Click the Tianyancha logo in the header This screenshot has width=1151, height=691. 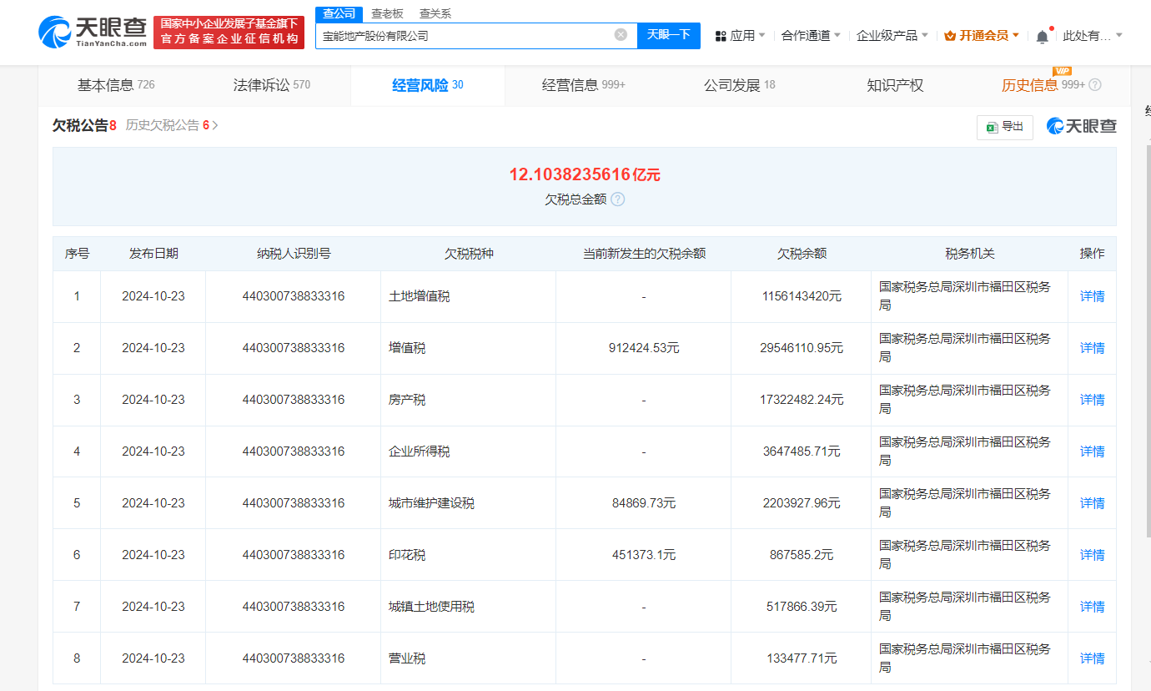(93, 33)
